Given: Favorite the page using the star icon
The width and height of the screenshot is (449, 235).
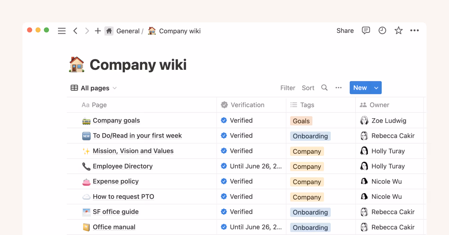Looking at the screenshot, I should click(398, 31).
